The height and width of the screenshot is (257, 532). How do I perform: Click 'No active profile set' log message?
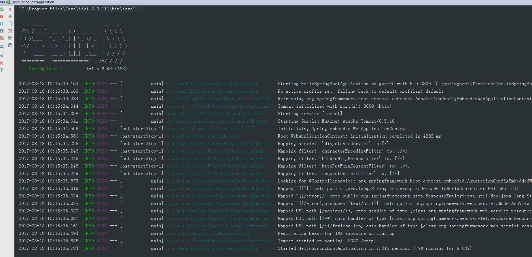click(x=361, y=91)
